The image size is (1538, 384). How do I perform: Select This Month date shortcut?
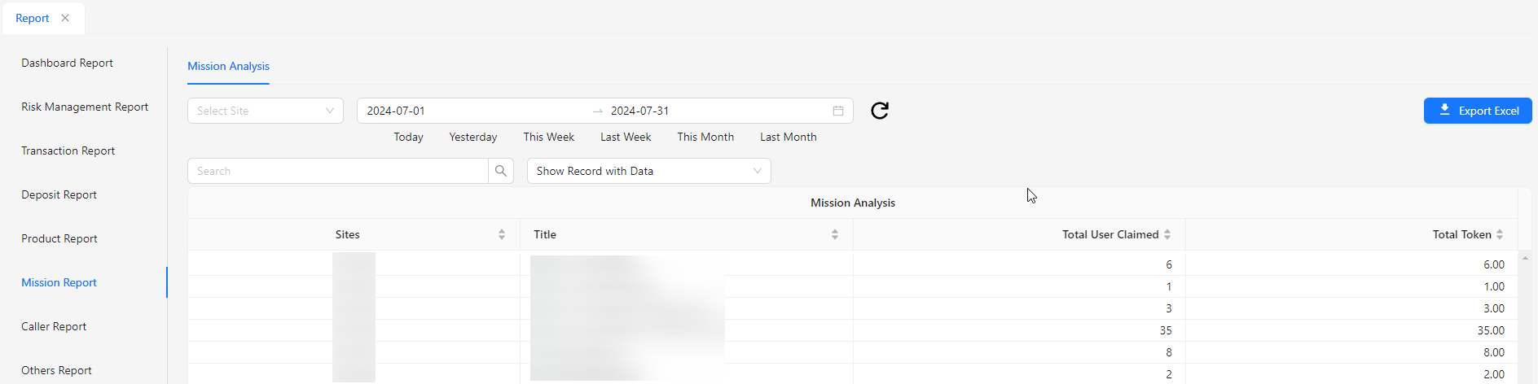tap(705, 137)
